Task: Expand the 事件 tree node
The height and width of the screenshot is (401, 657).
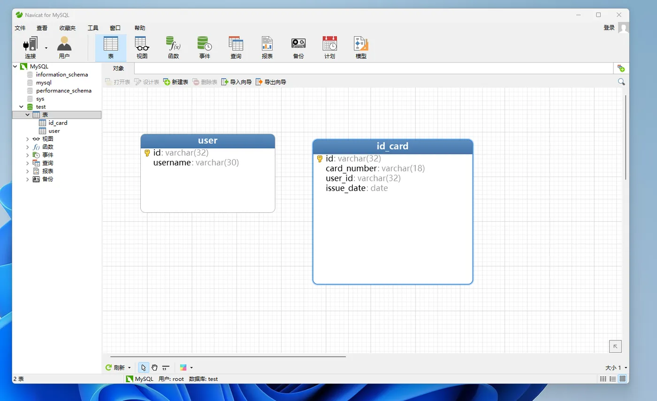Action: pos(28,155)
